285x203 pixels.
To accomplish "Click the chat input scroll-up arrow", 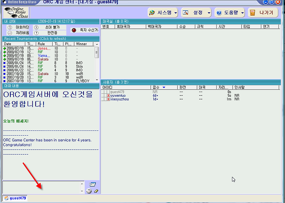I will click(82, 184).
